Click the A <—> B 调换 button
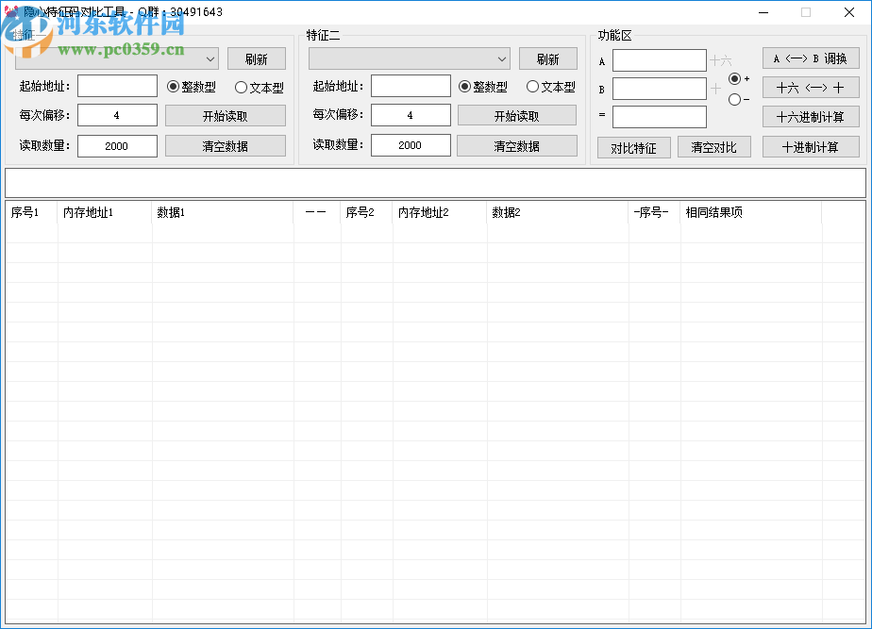The height and width of the screenshot is (629, 872). pos(810,58)
